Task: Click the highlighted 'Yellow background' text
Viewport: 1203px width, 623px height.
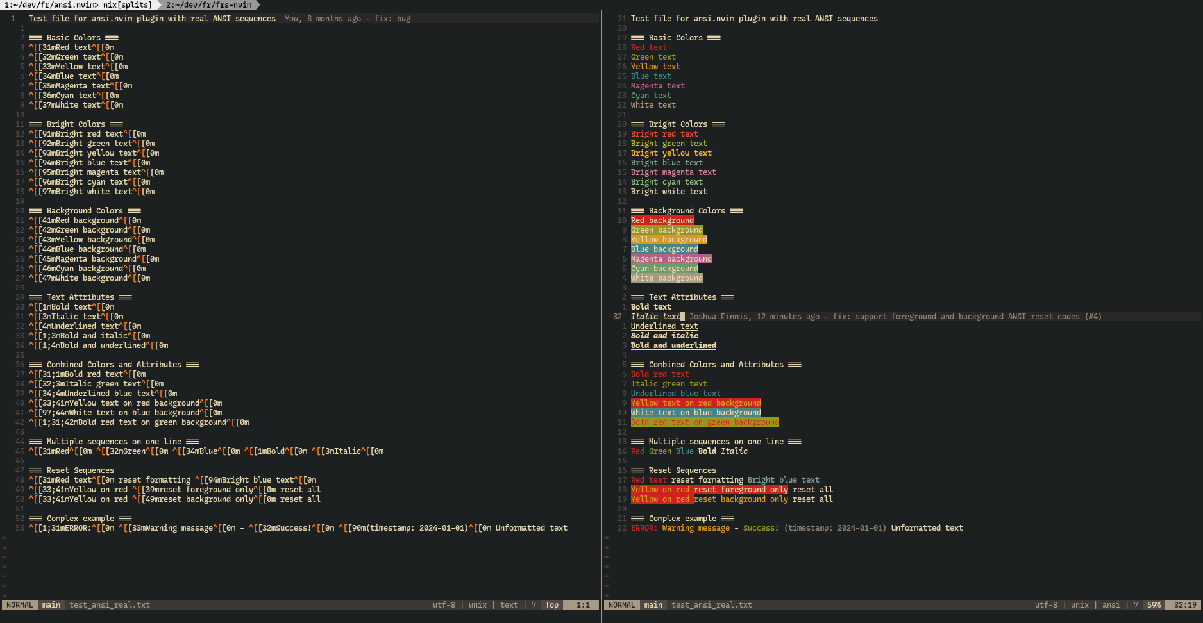Action: (x=669, y=240)
